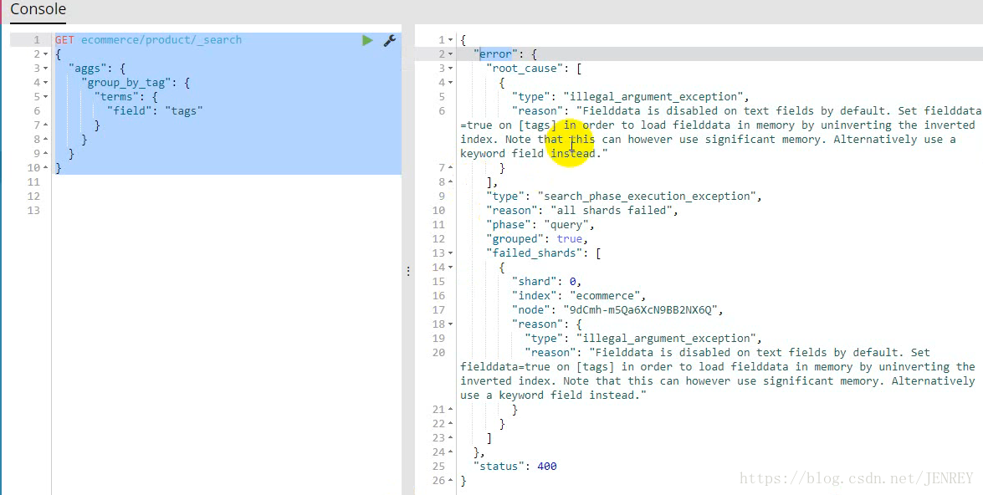Click the highlighted "error" key on response line 2
The width and height of the screenshot is (983, 495).
[496, 54]
